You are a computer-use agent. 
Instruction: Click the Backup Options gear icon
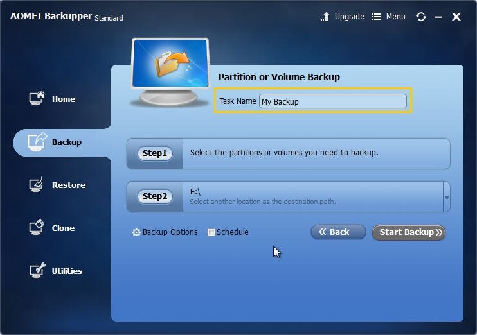(136, 232)
